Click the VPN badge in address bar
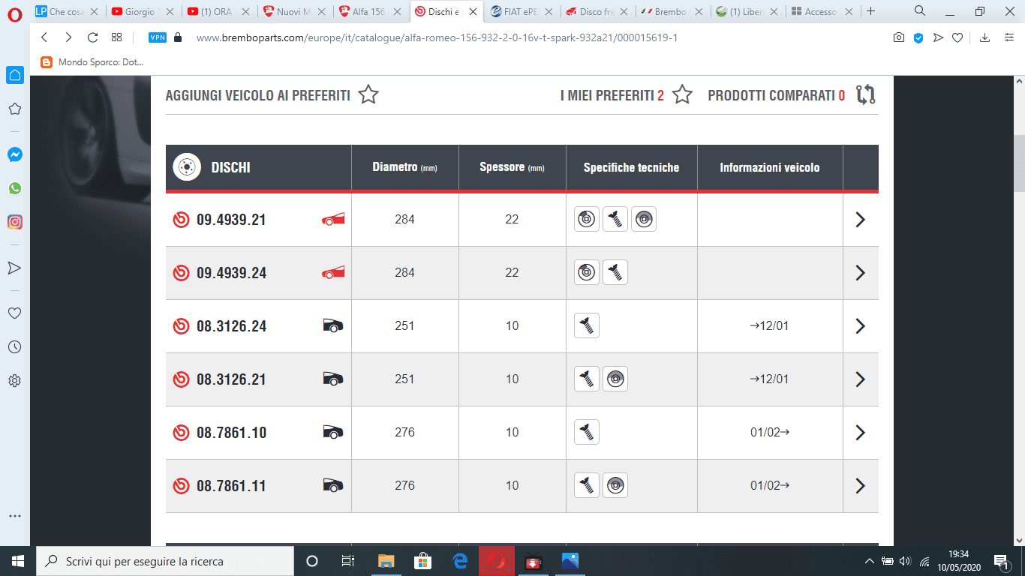 (x=158, y=37)
